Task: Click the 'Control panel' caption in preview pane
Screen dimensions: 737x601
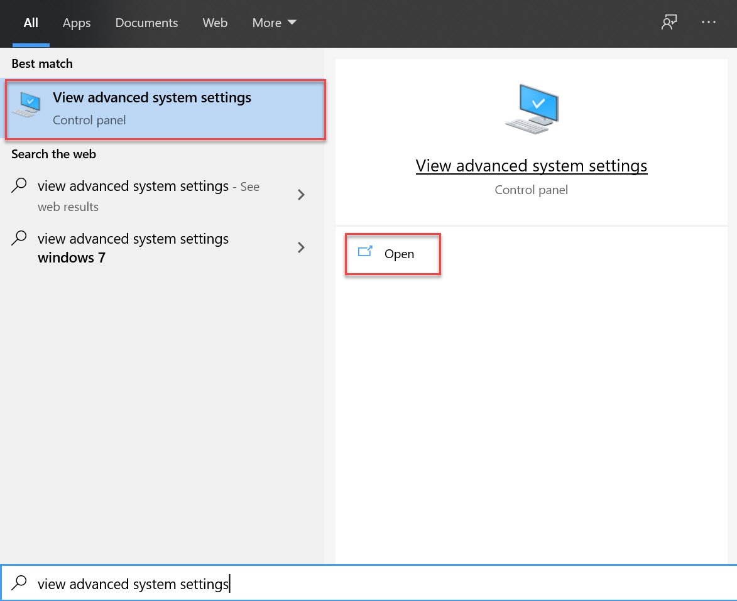Action: (531, 190)
